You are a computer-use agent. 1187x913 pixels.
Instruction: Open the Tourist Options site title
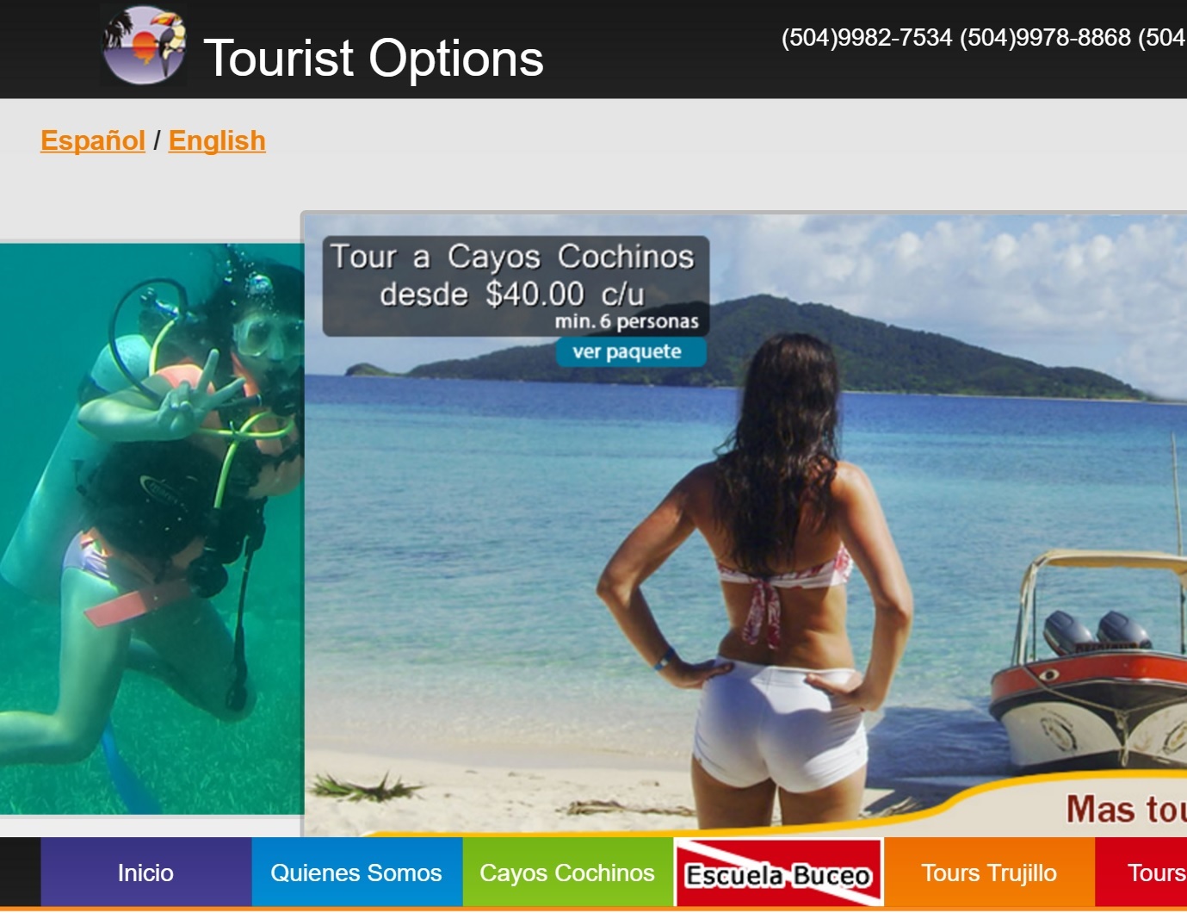tap(374, 58)
